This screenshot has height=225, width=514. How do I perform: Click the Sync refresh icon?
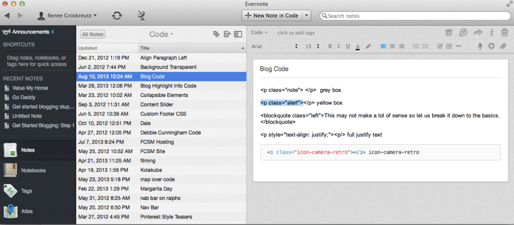(x=117, y=16)
